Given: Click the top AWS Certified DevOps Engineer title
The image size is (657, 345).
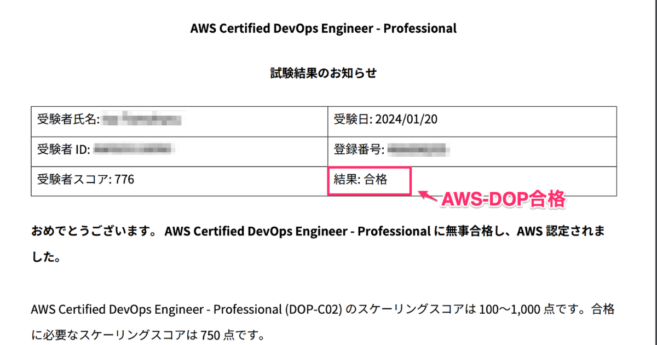Looking at the screenshot, I should coord(323,28).
